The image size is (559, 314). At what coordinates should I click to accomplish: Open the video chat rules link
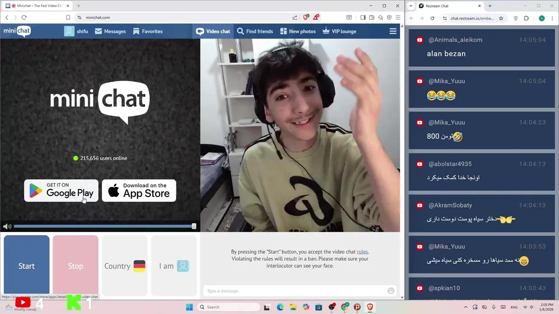[362, 252]
